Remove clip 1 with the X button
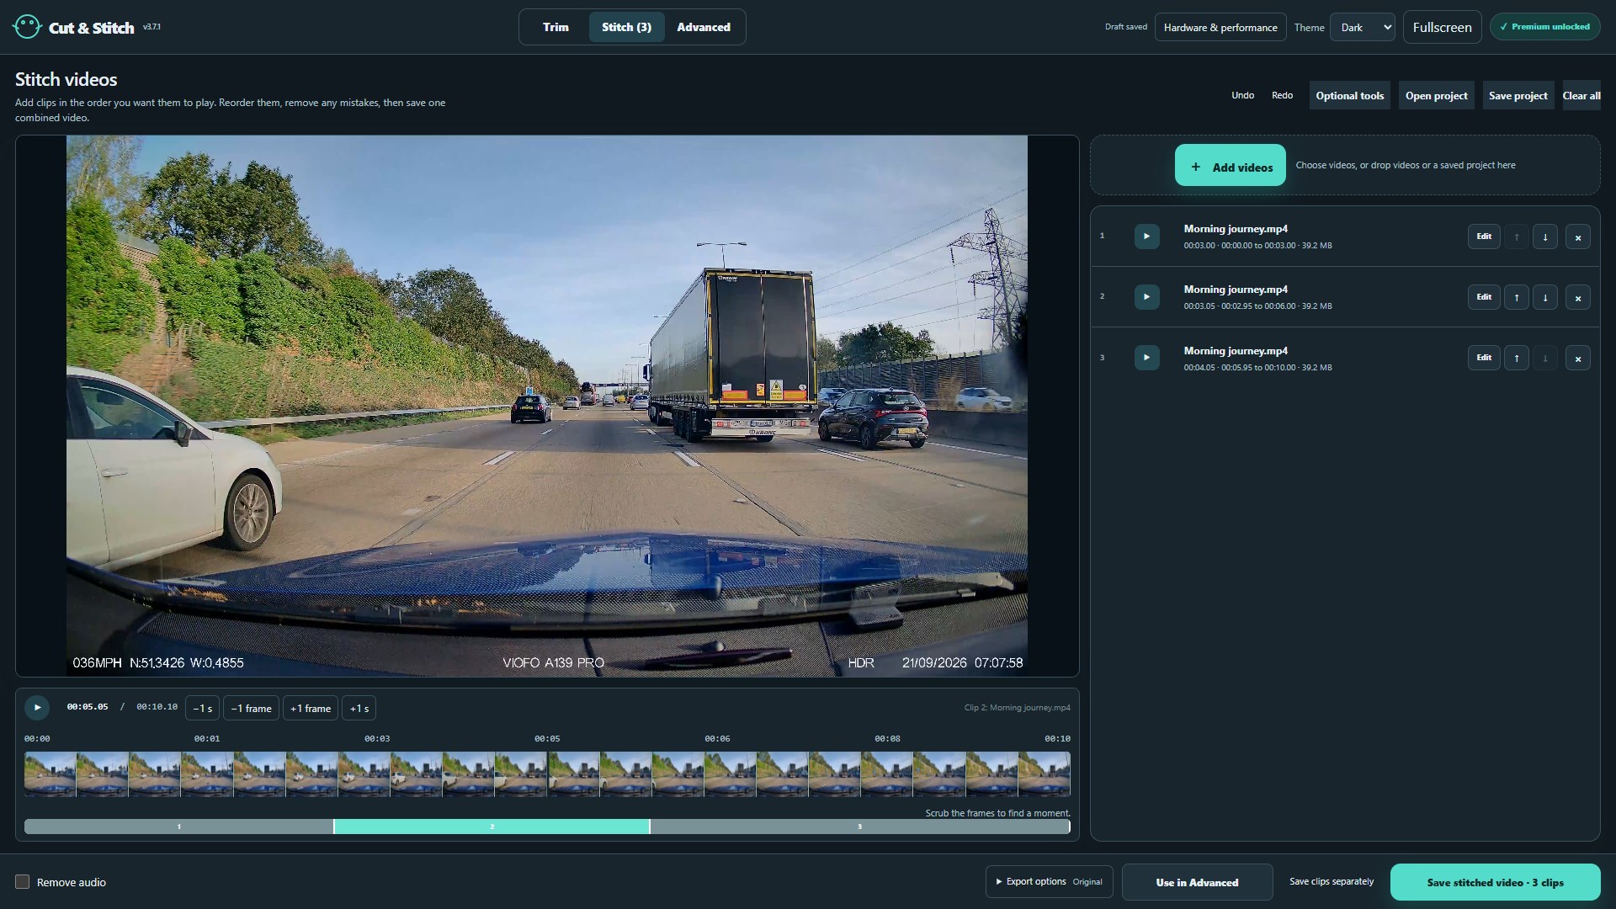 1577,237
